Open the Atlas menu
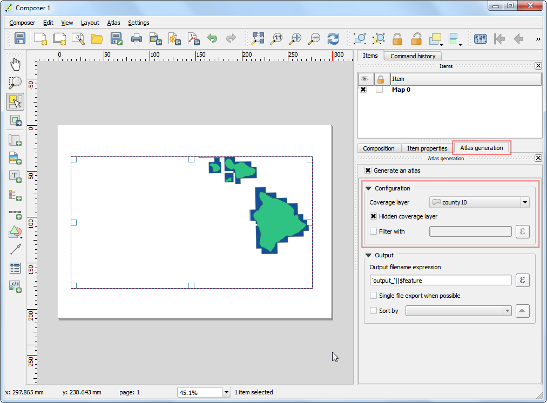Image resolution: width=547 pixels, height=403 pixels. pyautogui.click(x=113, y=23)
